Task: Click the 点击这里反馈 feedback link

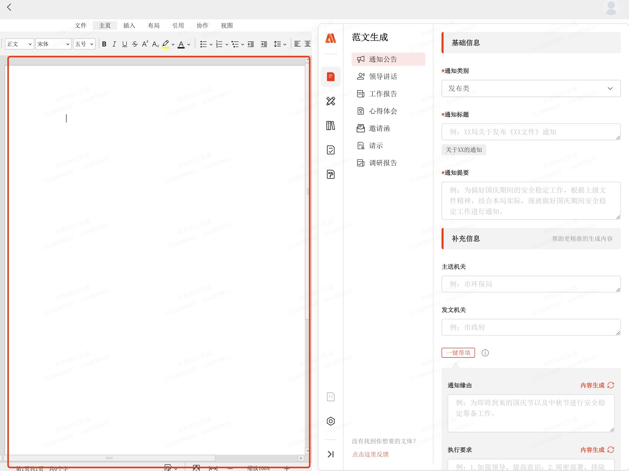Action: click(370, 454)
